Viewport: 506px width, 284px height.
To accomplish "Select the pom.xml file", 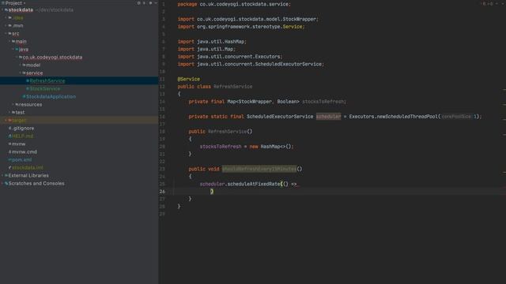I will pyautogui.click(x=21, y=159).
